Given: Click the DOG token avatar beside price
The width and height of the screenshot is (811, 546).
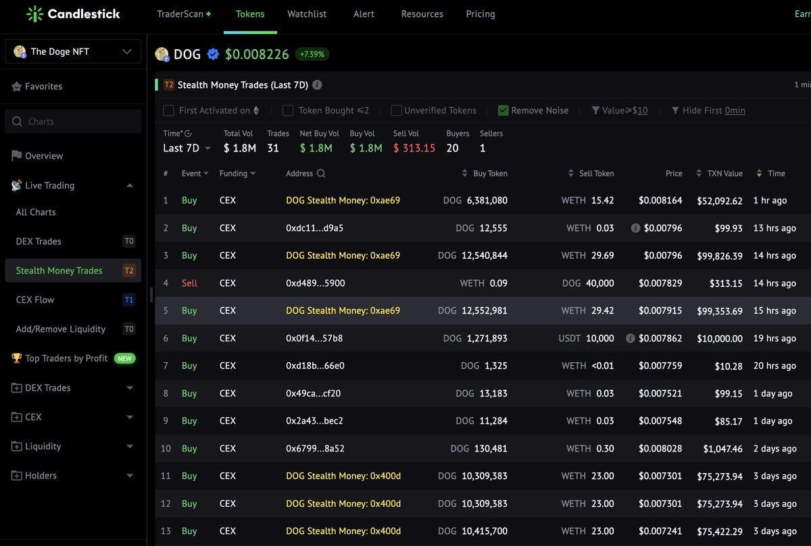Looking at the screenshot, I should 162,54.
